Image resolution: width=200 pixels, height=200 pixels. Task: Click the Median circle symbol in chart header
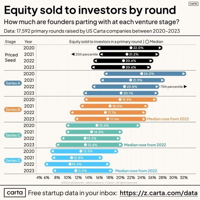[x=148, y=42]
